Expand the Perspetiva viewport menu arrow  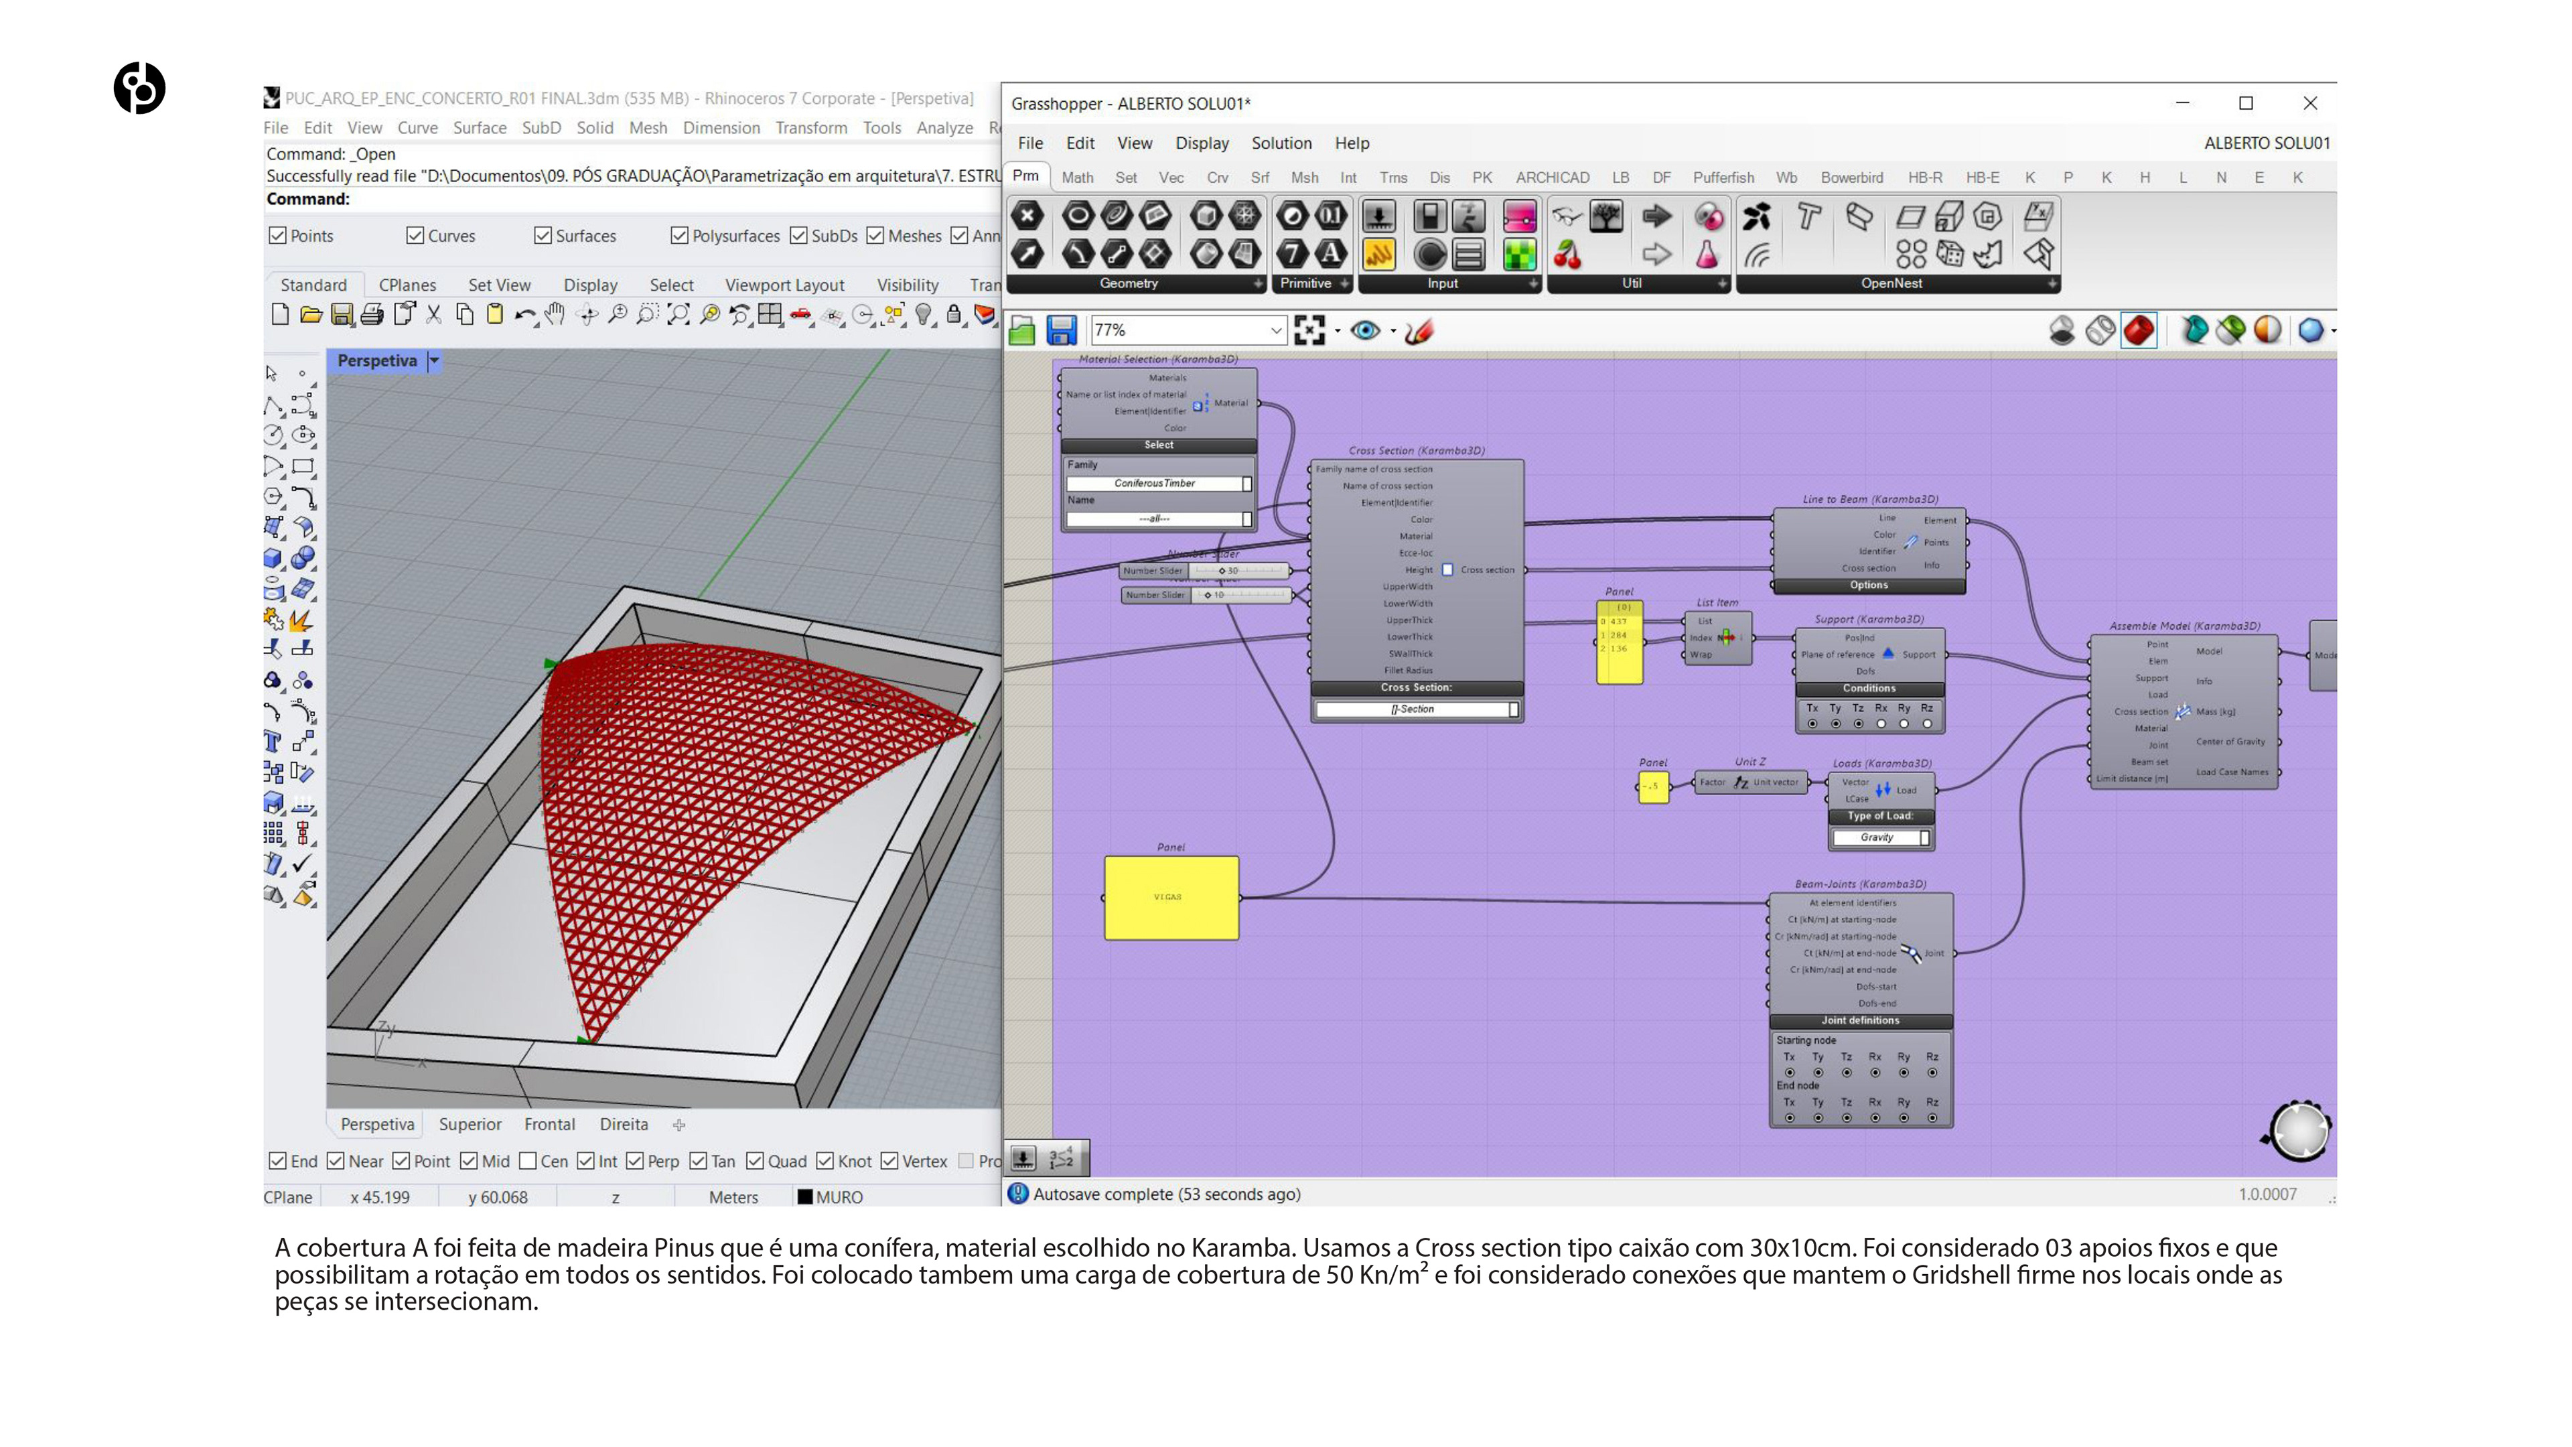(434, 360)
